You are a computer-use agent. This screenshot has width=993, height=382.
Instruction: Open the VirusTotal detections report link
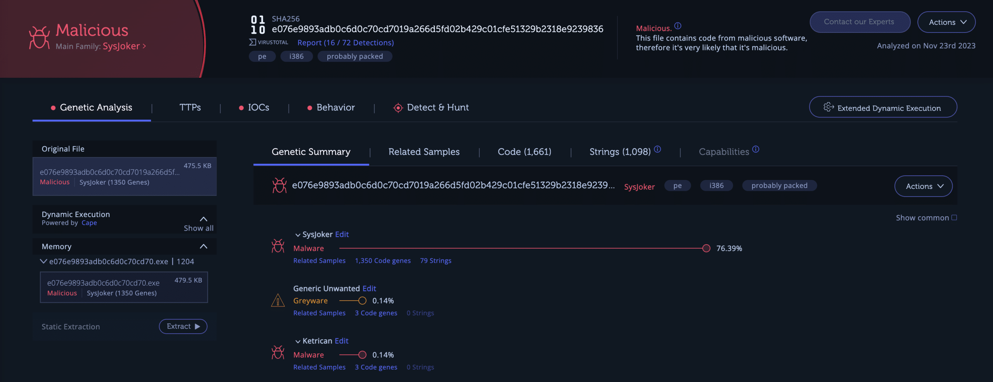(x=345, y=43)
